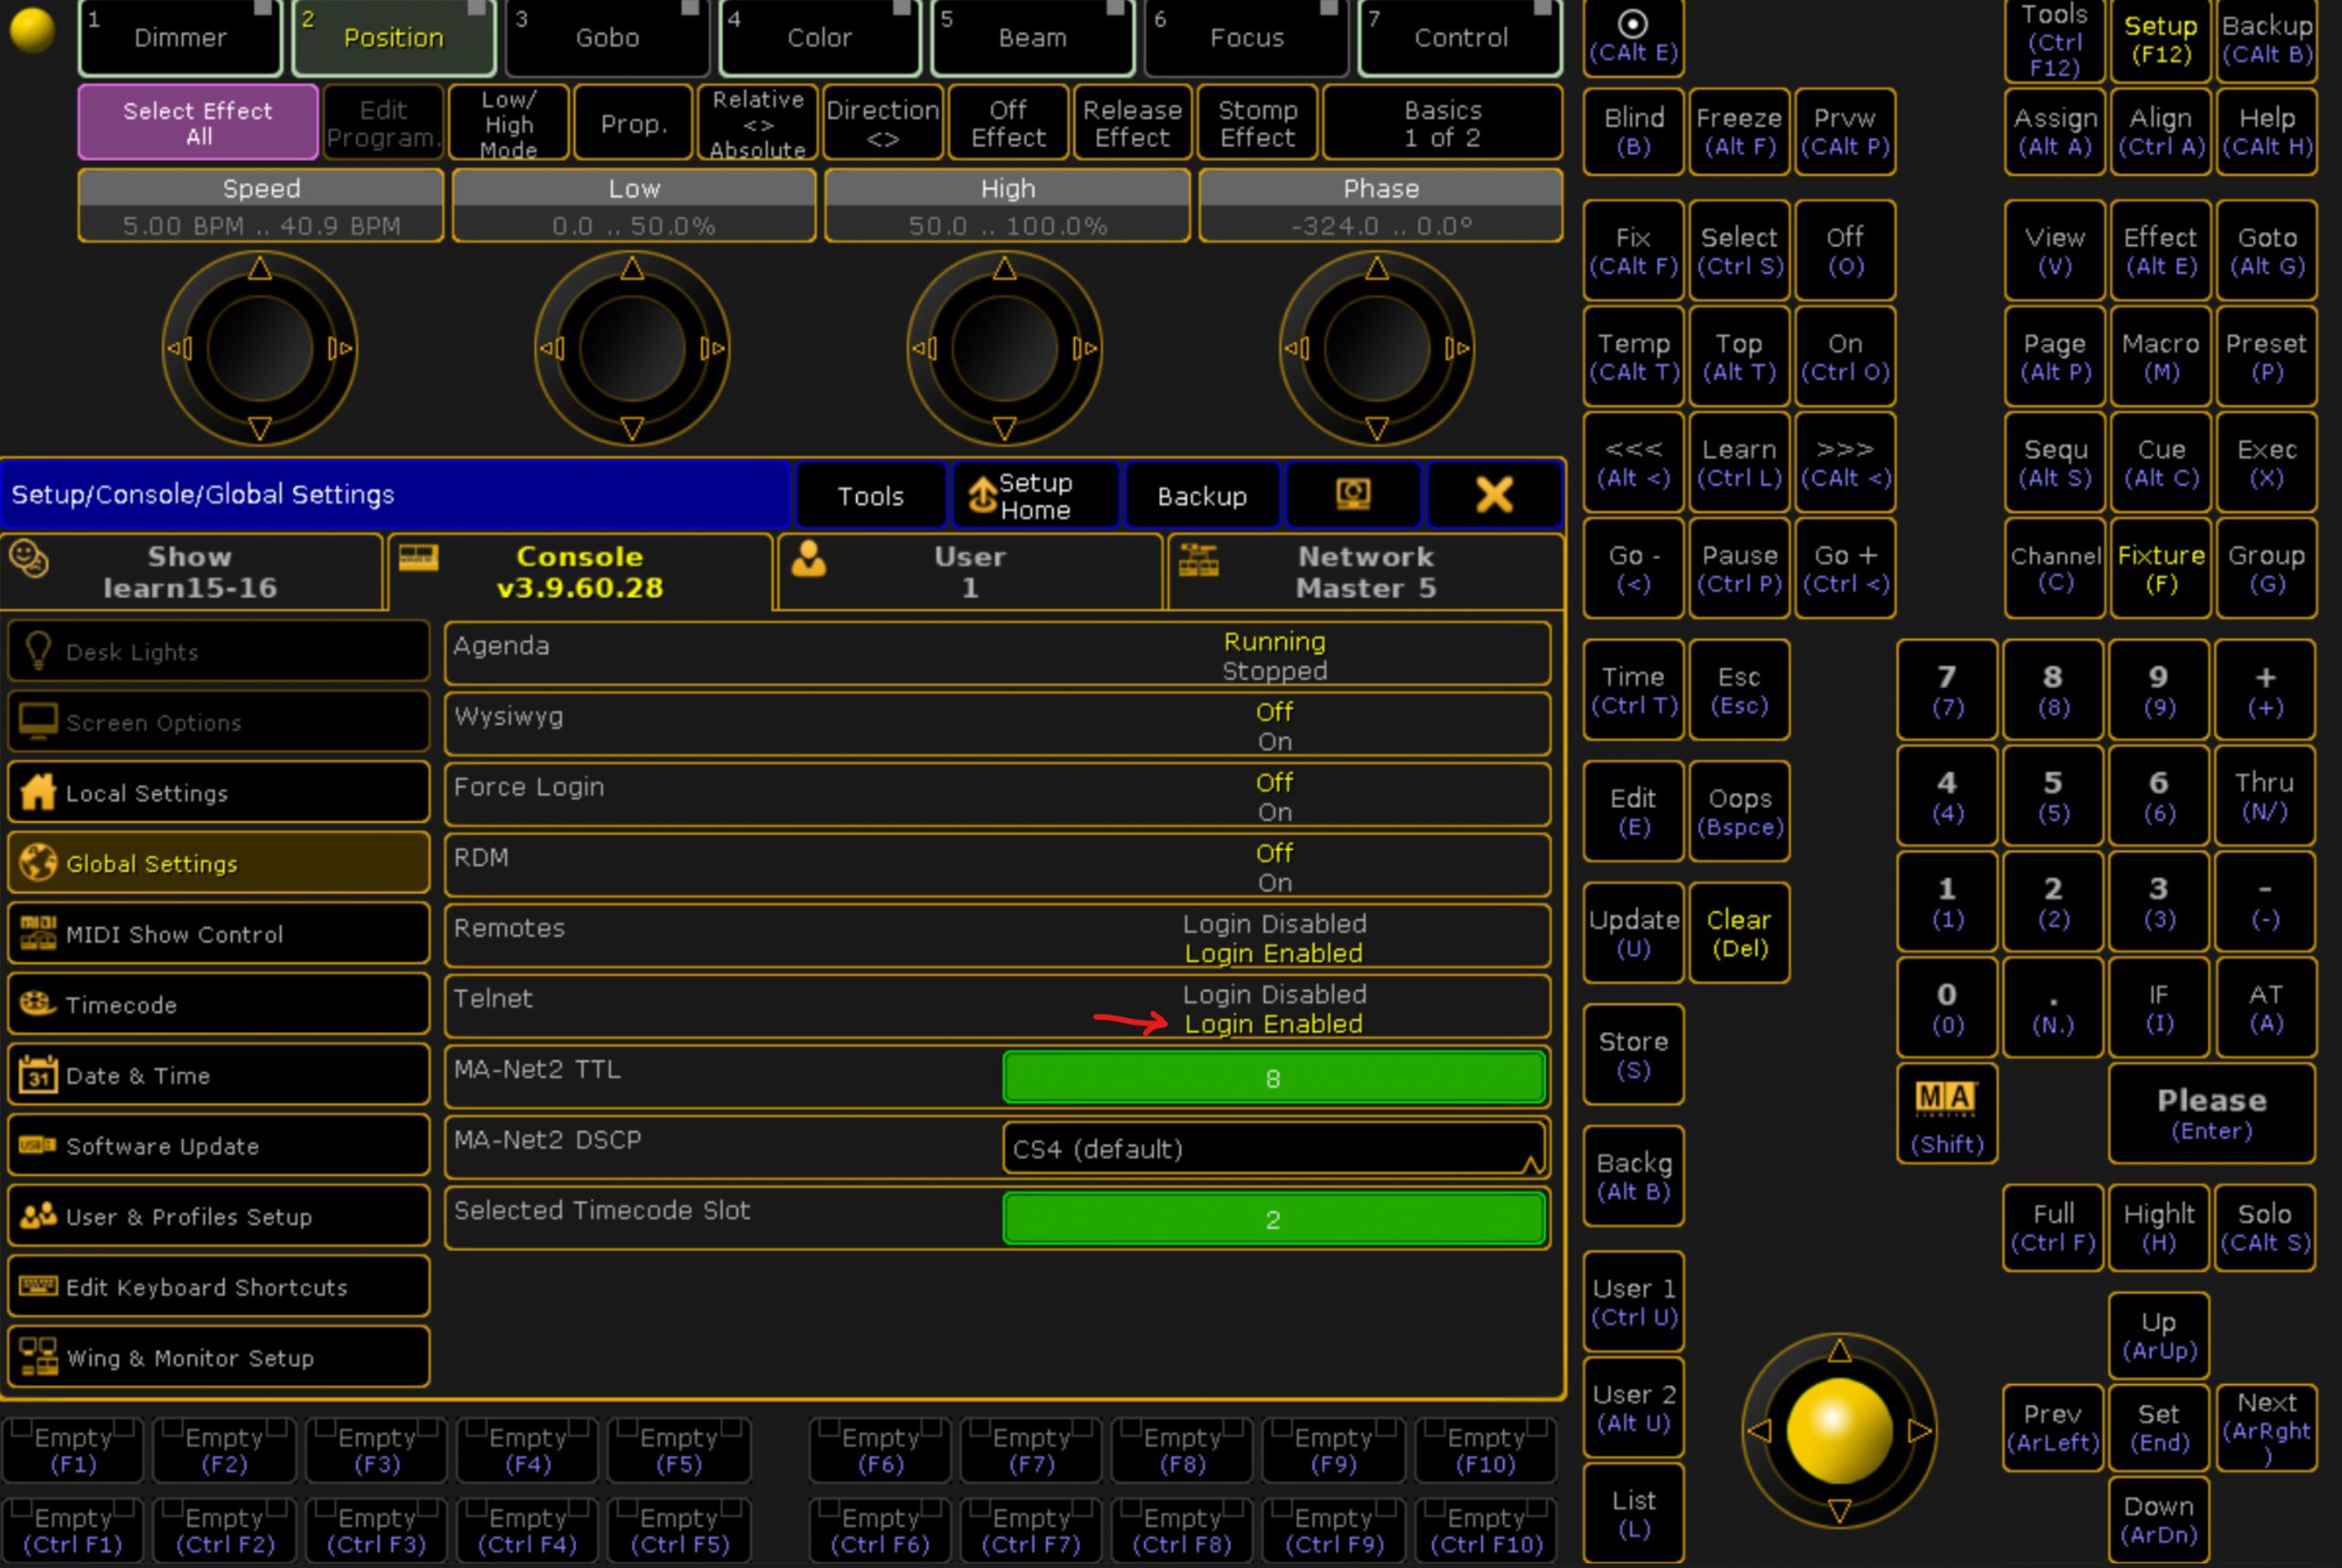The image size is (2342, 1568).
Task: Click the Screen Options monitor icon
Action: tap(38, 721)
